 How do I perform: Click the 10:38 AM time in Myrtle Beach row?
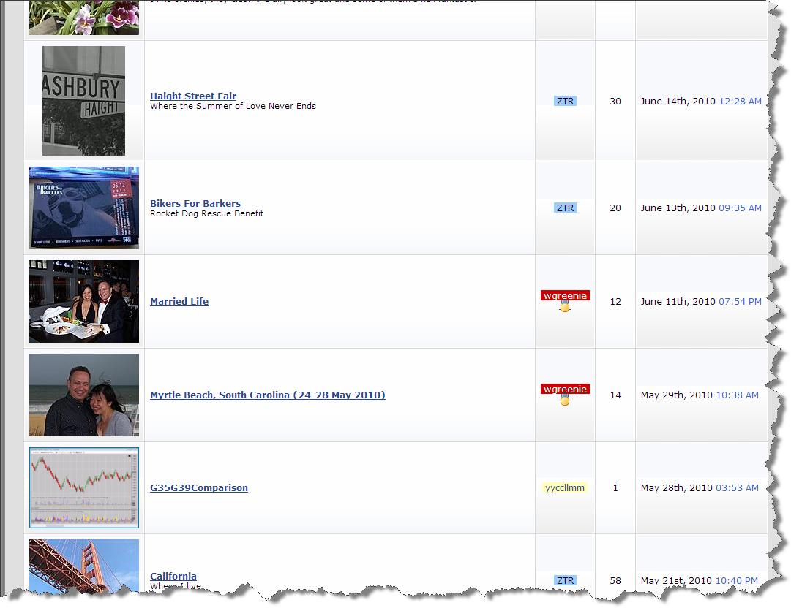738,395
